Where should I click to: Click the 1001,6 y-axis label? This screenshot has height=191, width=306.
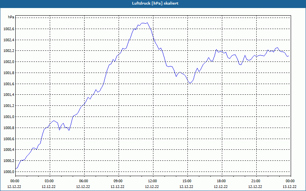coord(9,84)
